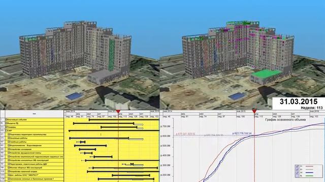Expand the Свайные работы node
The width and height of the screenshot is (325, 182).
point(9,142)
